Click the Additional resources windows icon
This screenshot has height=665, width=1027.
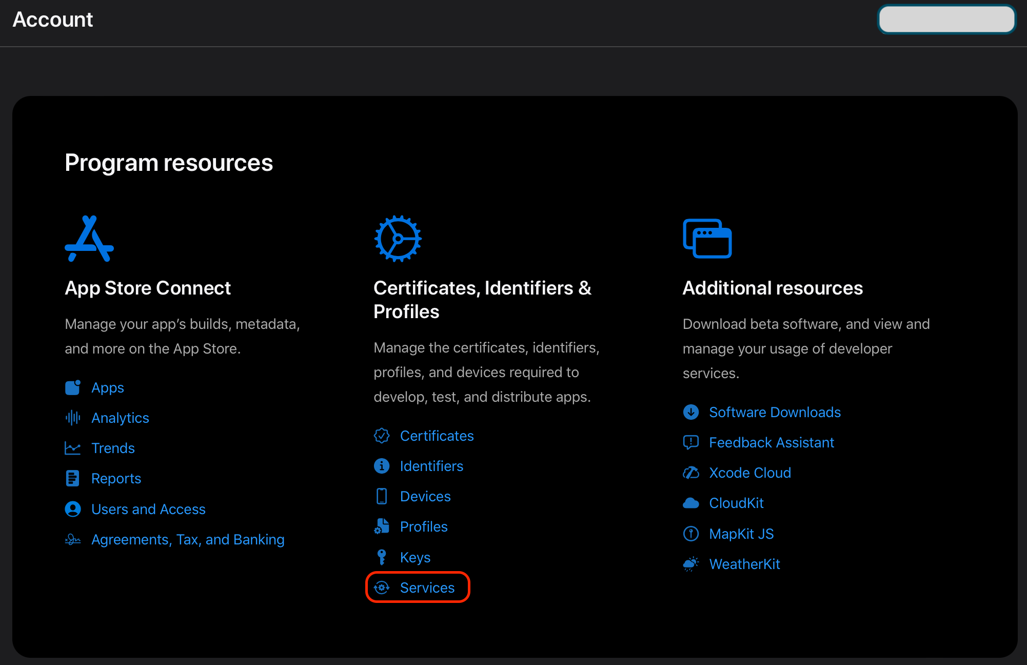click(707, 239)
